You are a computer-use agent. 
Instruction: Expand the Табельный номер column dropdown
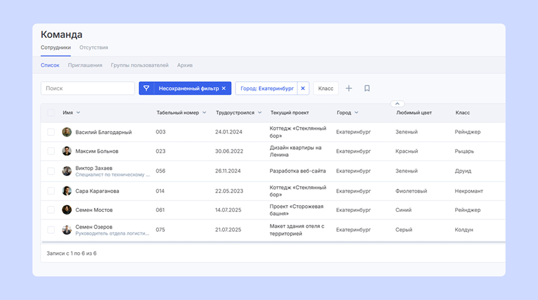204,113
